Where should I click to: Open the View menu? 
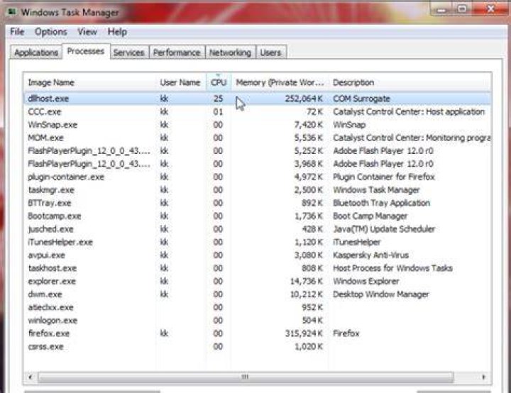point(87,32)
